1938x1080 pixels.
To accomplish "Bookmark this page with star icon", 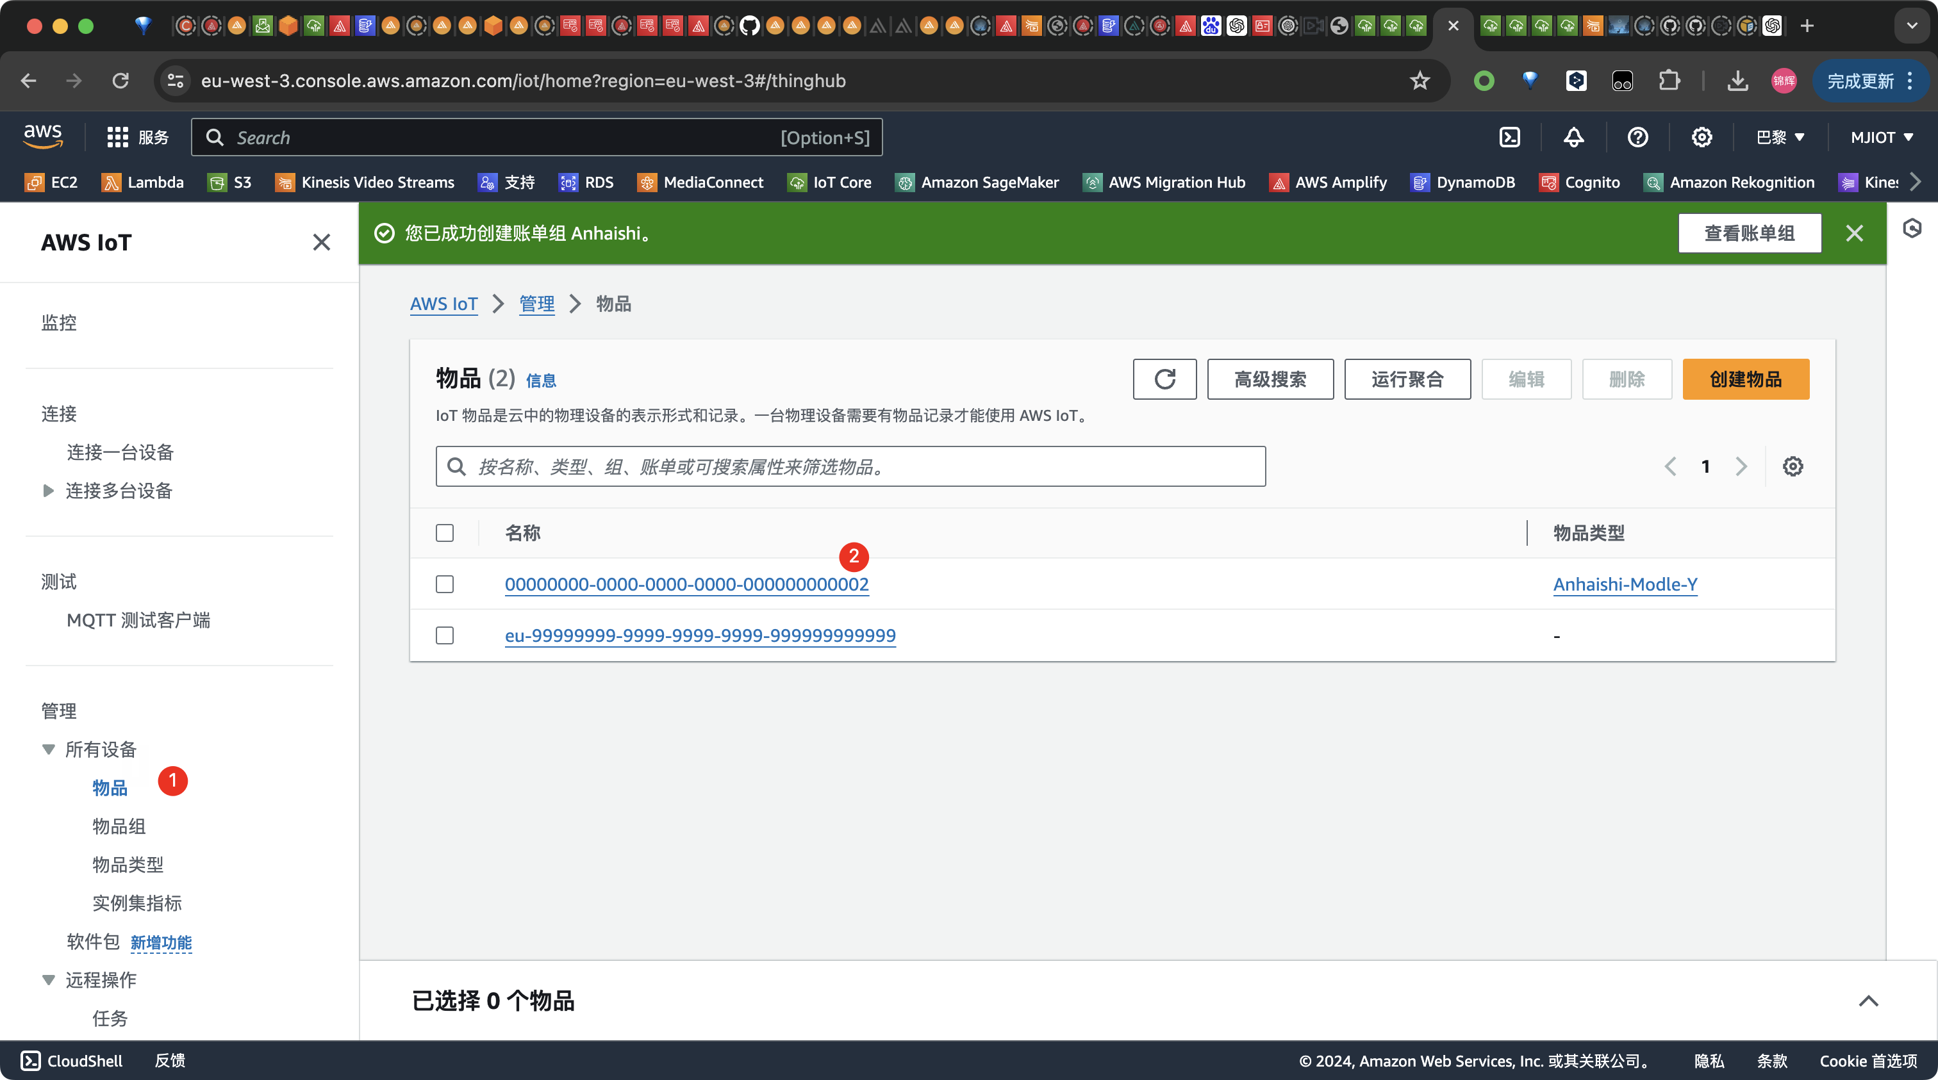I will click(x=1419, y=81).
